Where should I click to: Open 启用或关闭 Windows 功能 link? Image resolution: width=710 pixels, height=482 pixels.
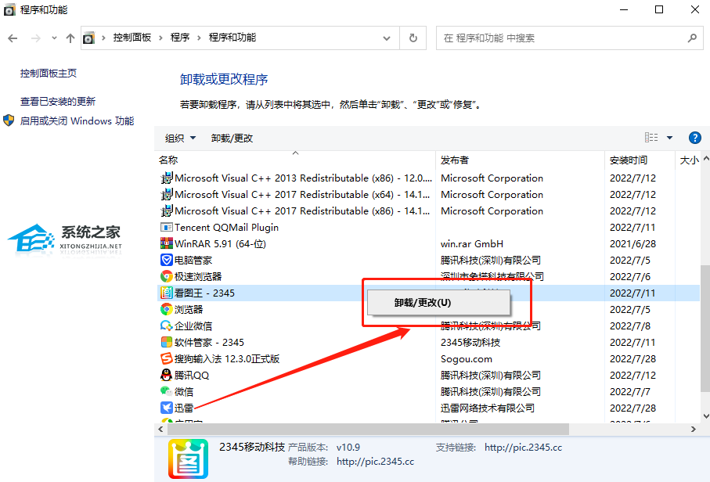pyautogui.click(x=77, y=120)
